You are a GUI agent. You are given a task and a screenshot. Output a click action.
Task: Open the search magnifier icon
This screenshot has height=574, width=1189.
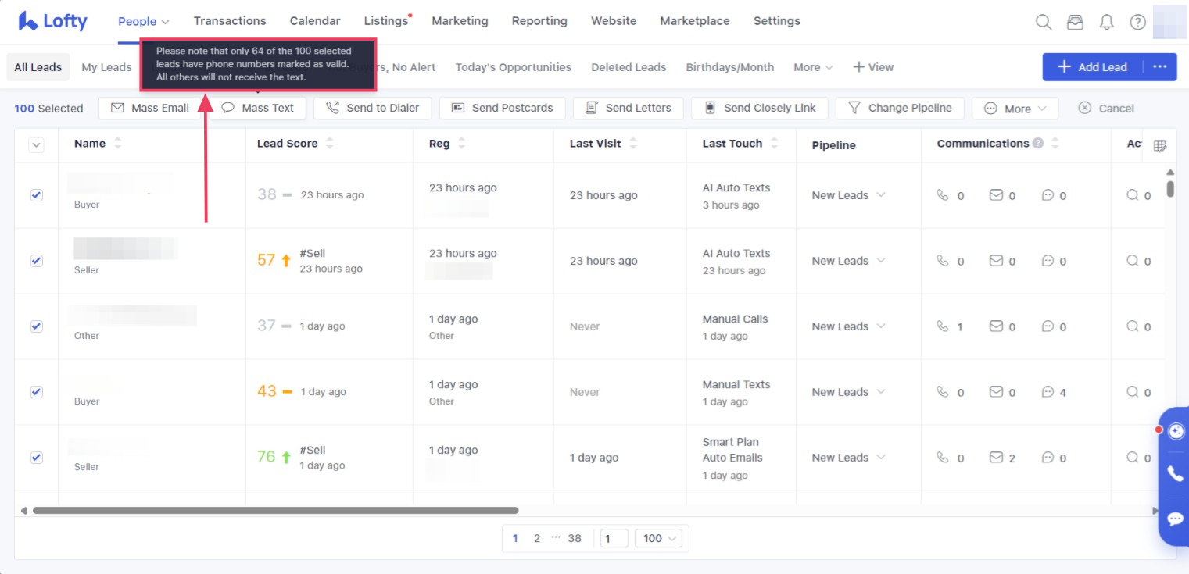[1043, 22]
